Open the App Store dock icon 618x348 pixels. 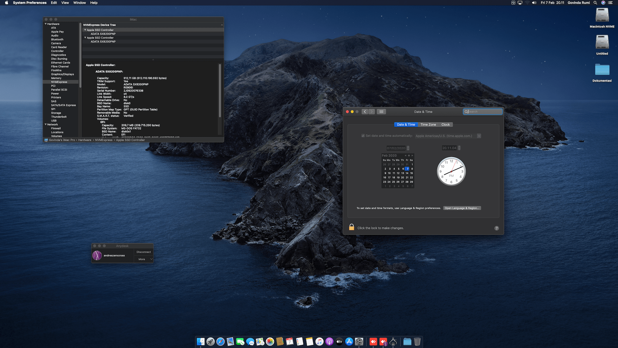(349, 342)
